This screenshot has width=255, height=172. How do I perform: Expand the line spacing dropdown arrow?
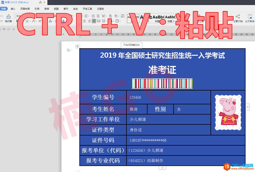point(106,21)
